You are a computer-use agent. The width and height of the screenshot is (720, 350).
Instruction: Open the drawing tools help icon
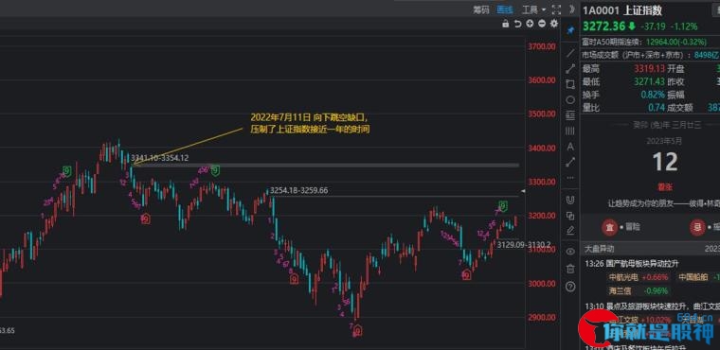pyautogui.click(x=570, y=287)
